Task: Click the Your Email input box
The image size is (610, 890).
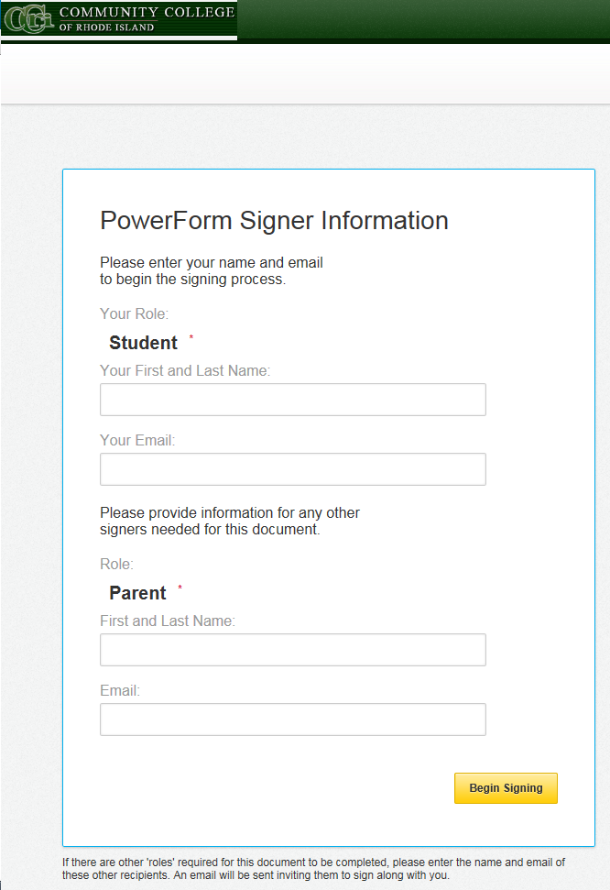Action: coord(292,469)
